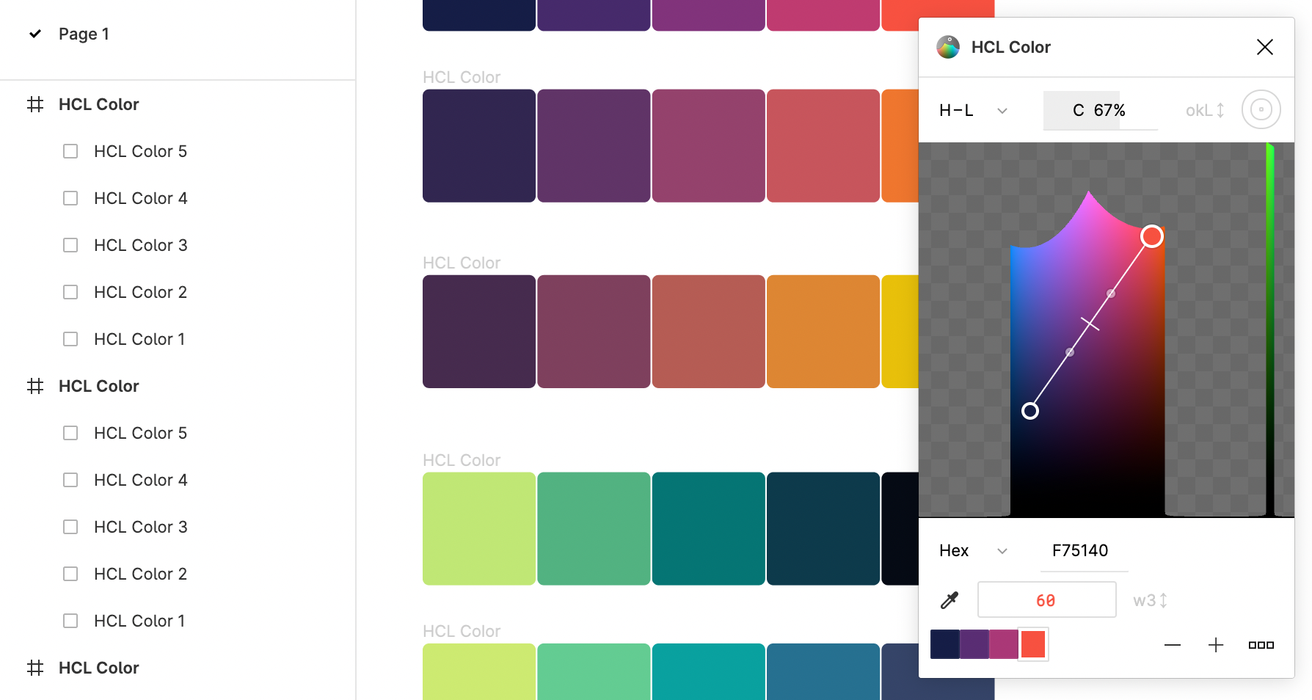Viewport: 1312px width, 700px height.
Task: Select Page 1 in the pages list
Action: pos(84,34)
